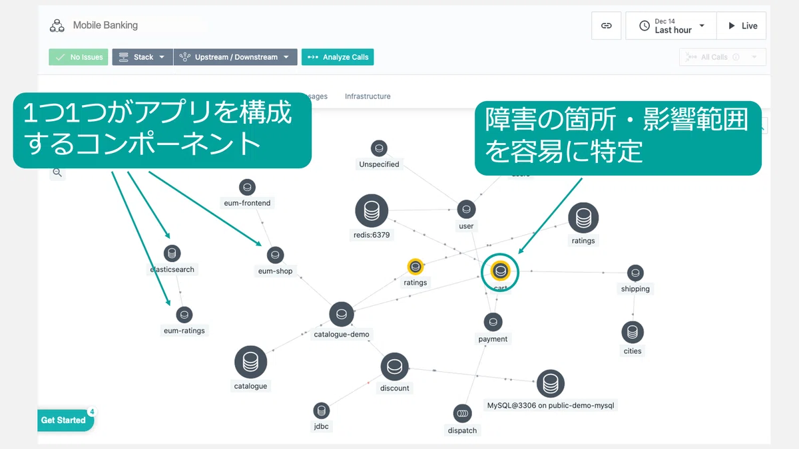Select the redis:6379 database node

pos(372,211)
